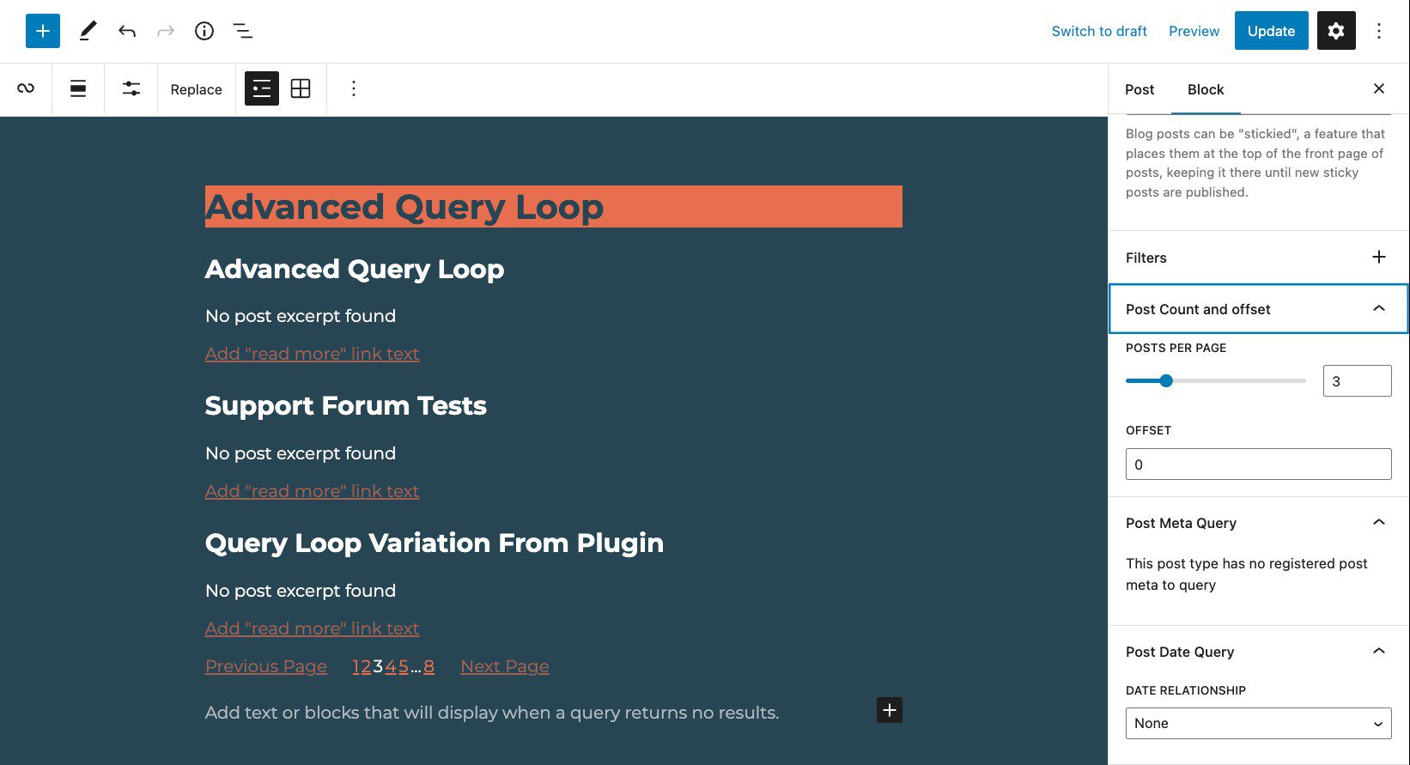The height and width of the screenshot is (765, 1410).
Task: Change block alignment in toolbar
Action: [x=78, y=88]
